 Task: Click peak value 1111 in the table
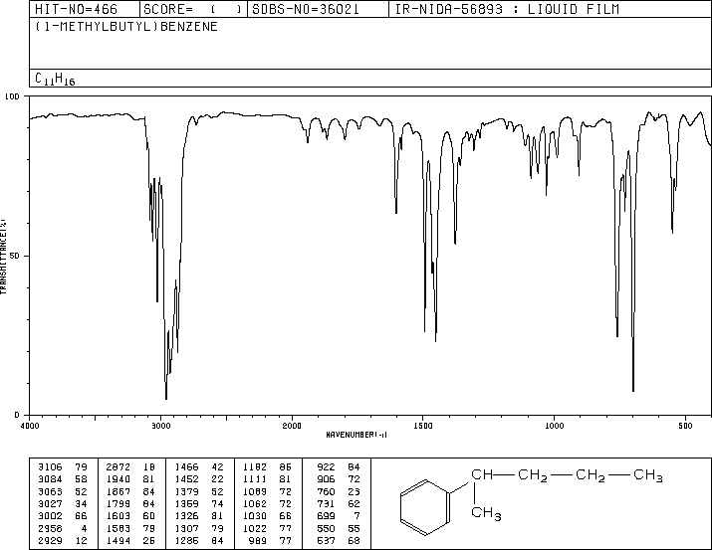click(254, 479)
